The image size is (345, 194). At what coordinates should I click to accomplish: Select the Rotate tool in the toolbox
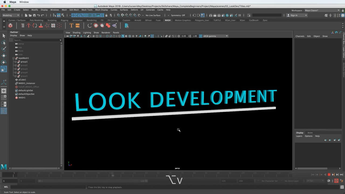4,62
